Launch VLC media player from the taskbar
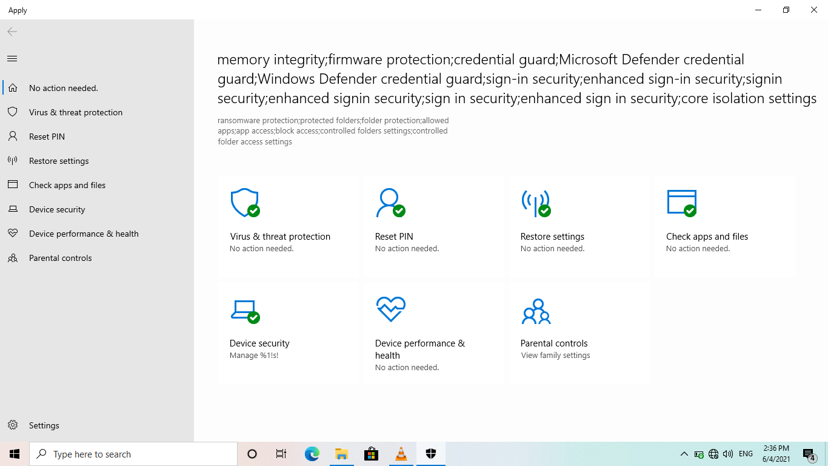The image size is (828, 466). [x=401, y=453]
